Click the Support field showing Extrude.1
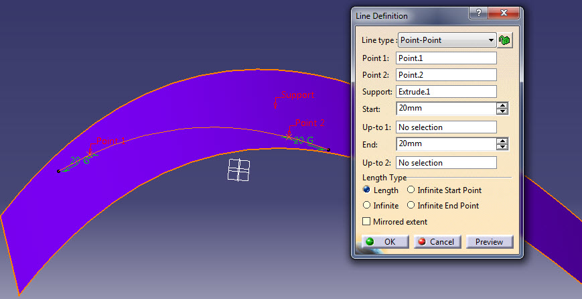 pyautogui.click(x=446, y=92)
